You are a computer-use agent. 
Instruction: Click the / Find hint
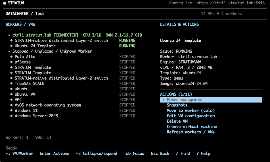[183, 154]
